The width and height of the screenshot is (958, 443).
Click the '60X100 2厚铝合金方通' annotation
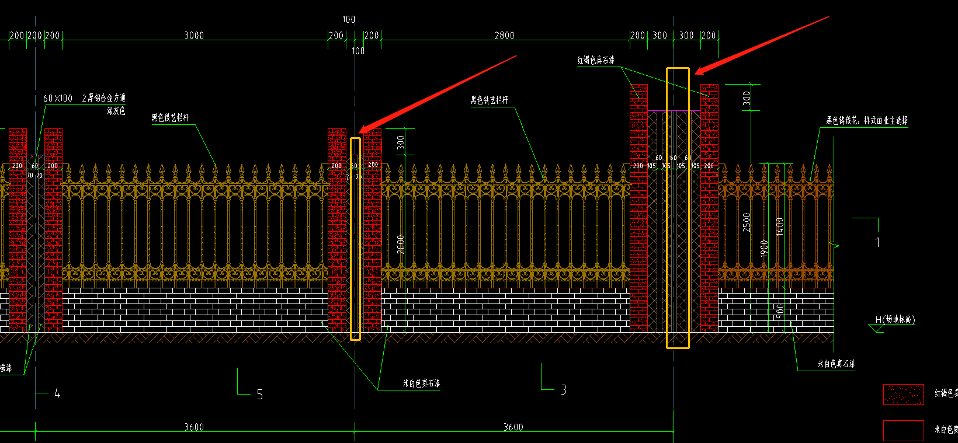(x=84, y=98)
